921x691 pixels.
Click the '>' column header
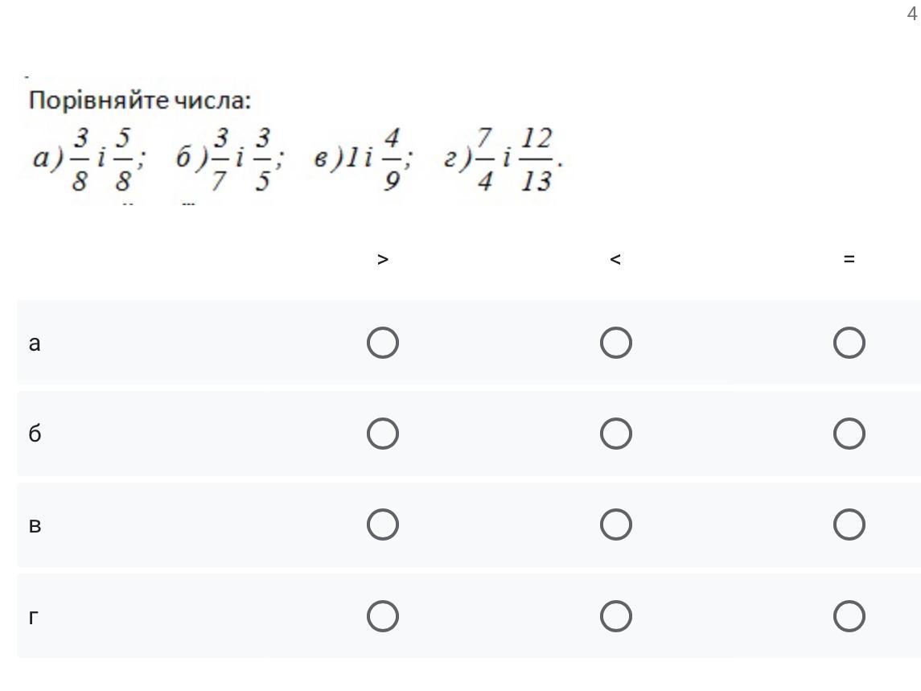click(x=383, y=259)
